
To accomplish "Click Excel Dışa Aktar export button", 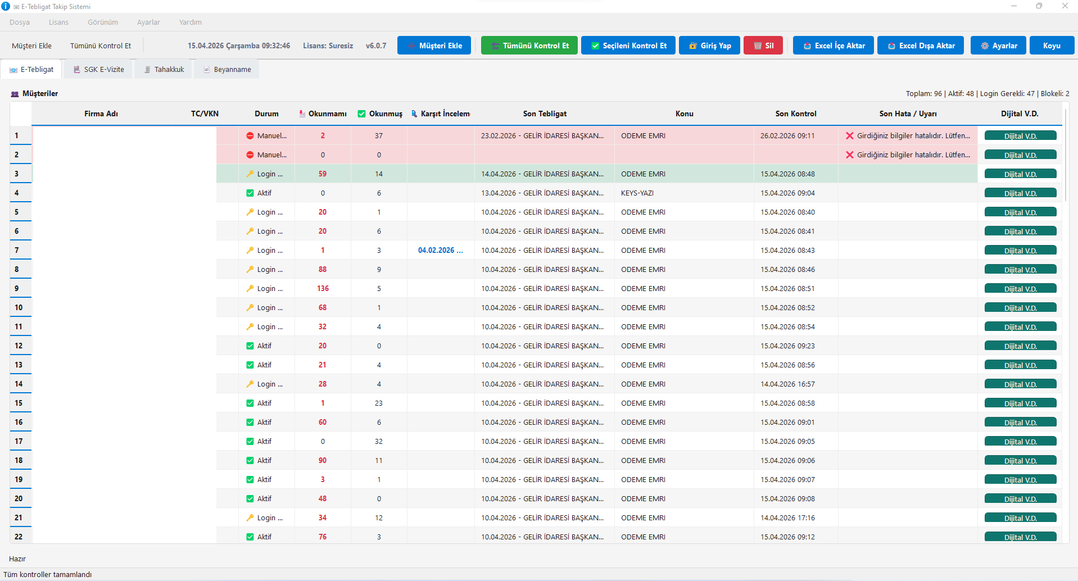I will 920,46.
